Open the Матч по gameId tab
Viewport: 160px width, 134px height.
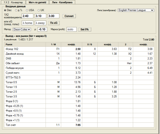pos(37,2)
